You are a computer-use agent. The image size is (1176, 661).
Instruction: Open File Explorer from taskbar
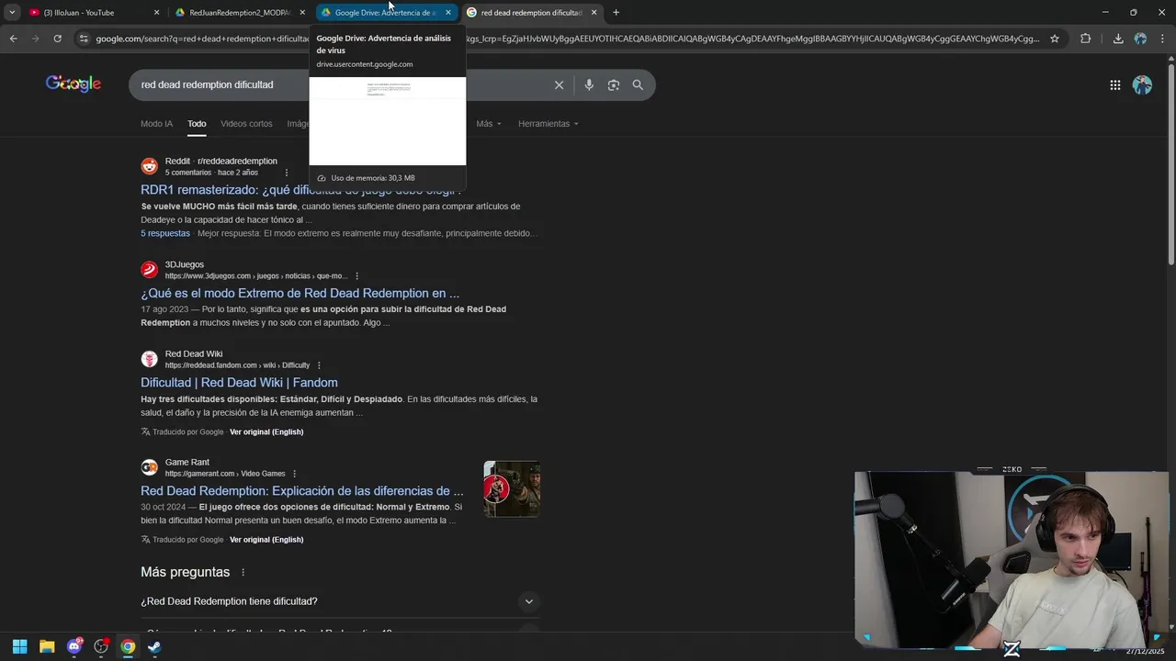(47, 646)
